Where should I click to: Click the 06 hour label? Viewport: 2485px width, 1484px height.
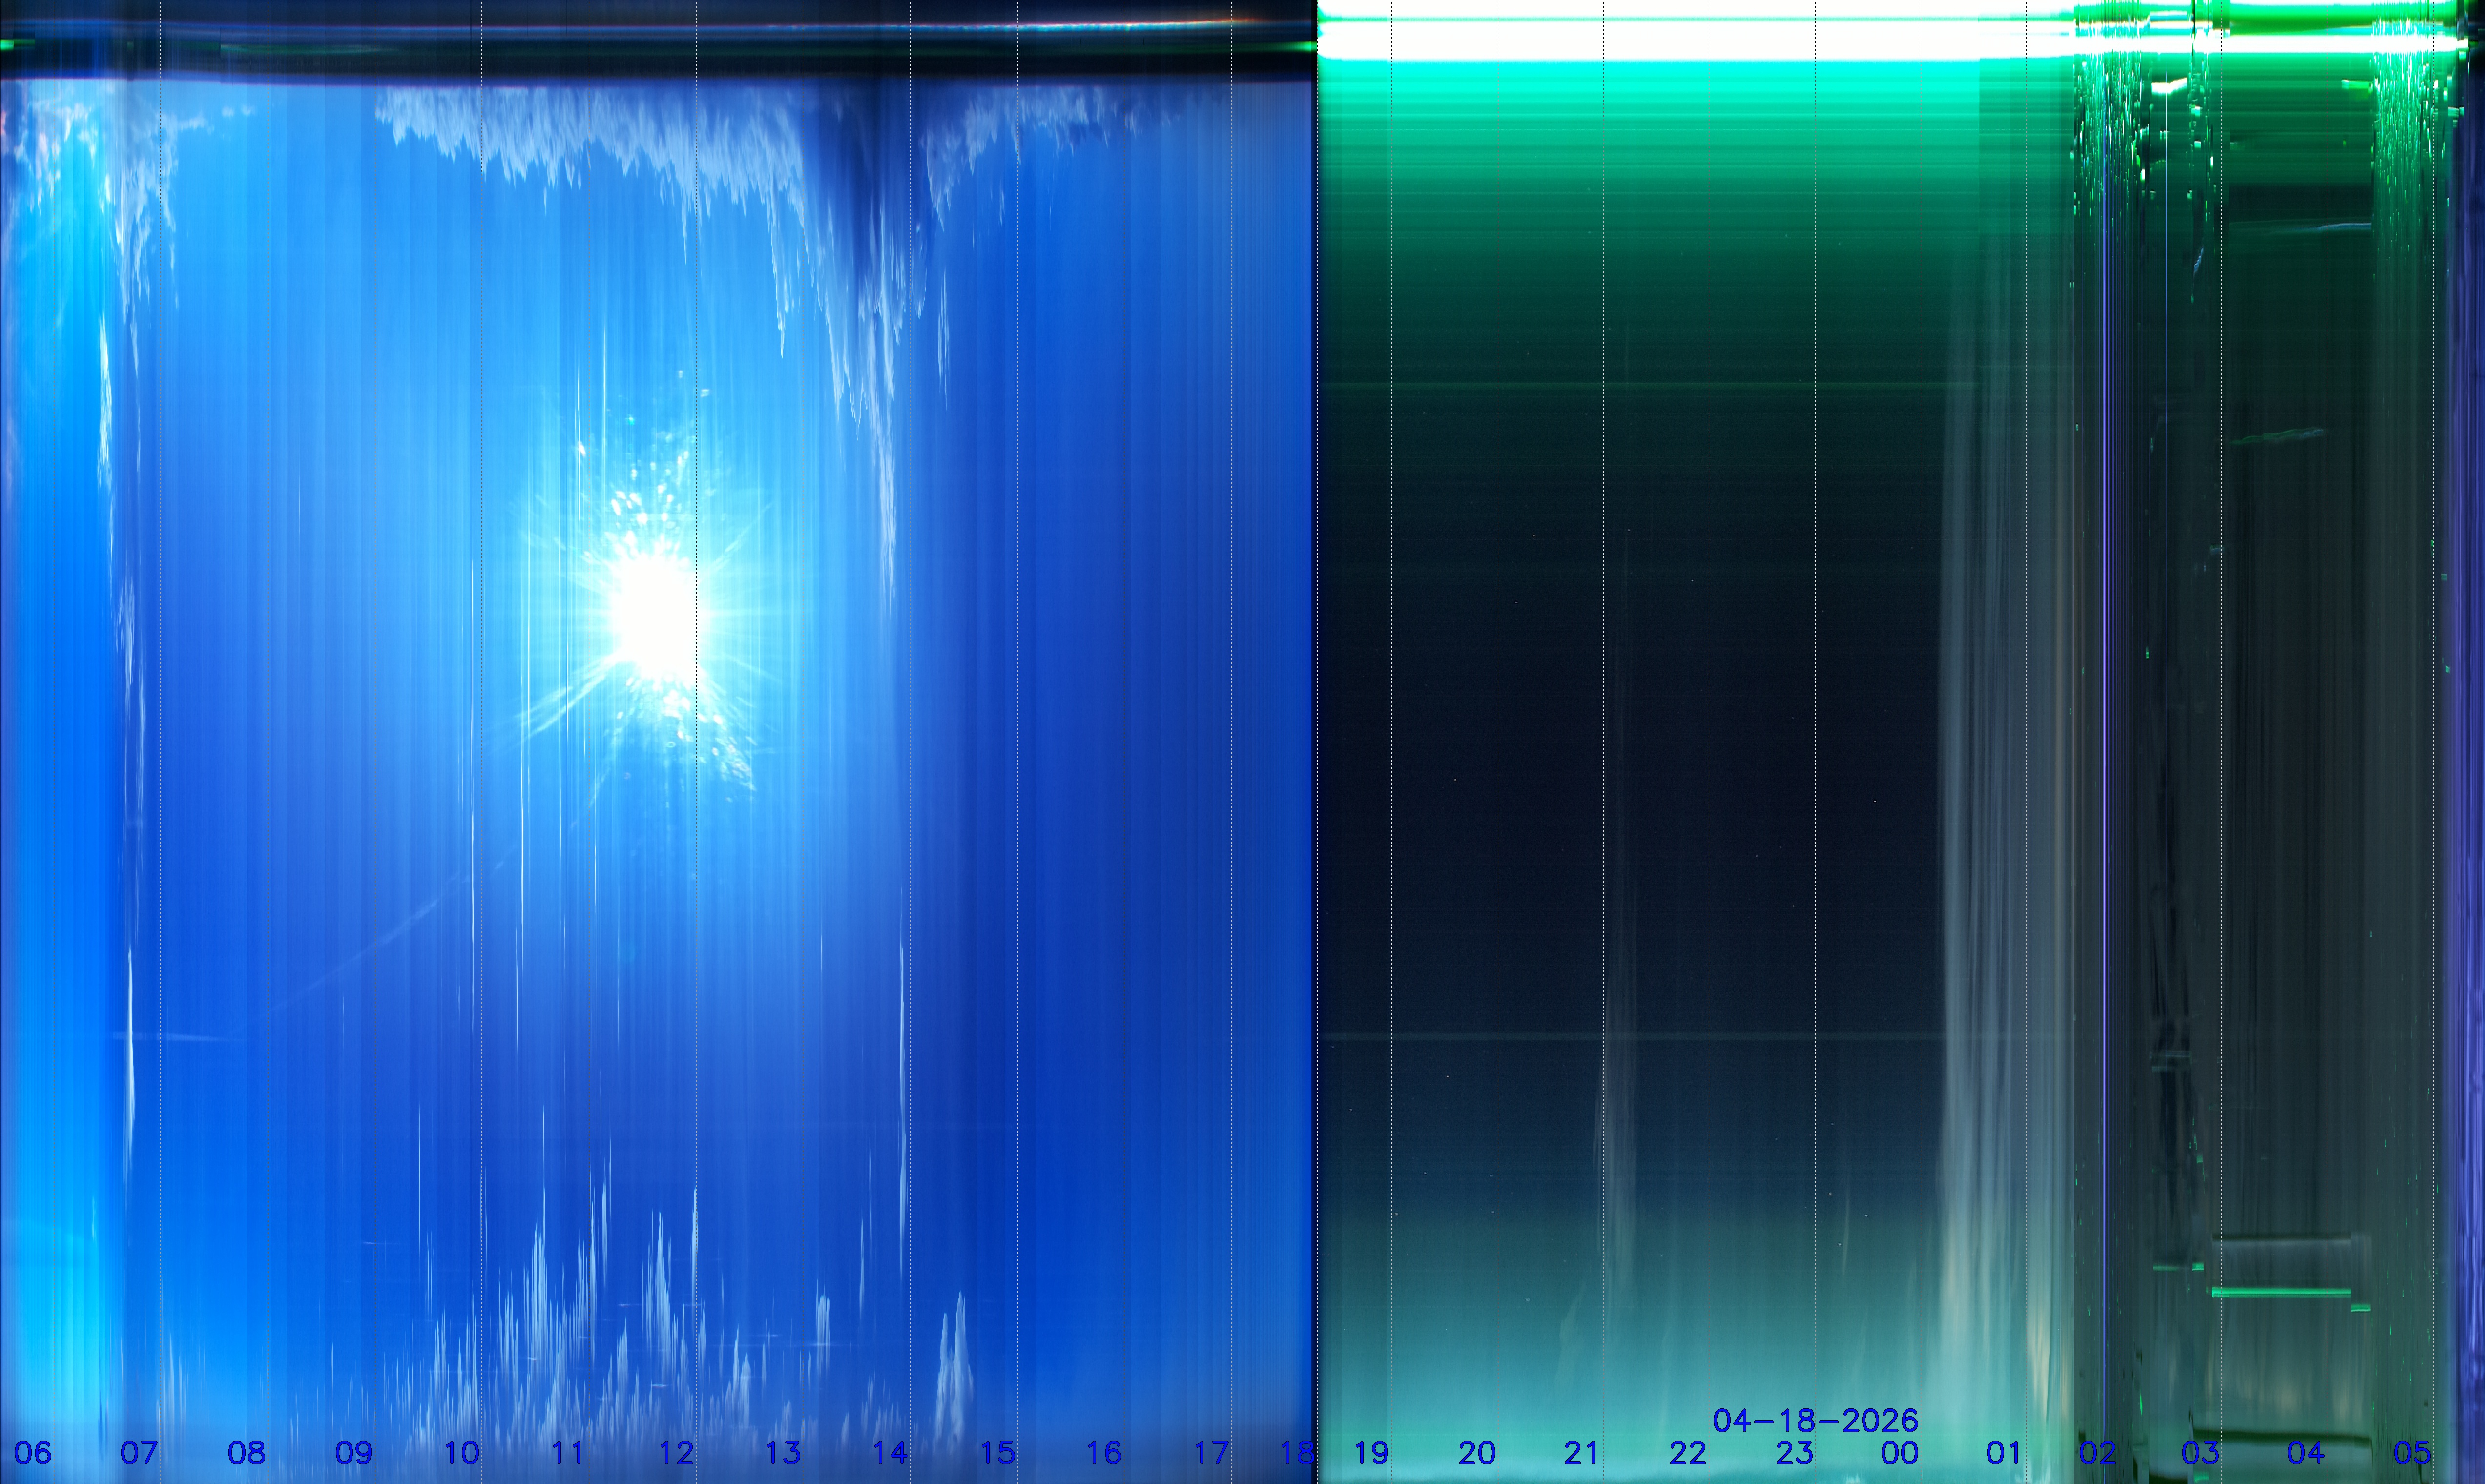click(33, 1453)
